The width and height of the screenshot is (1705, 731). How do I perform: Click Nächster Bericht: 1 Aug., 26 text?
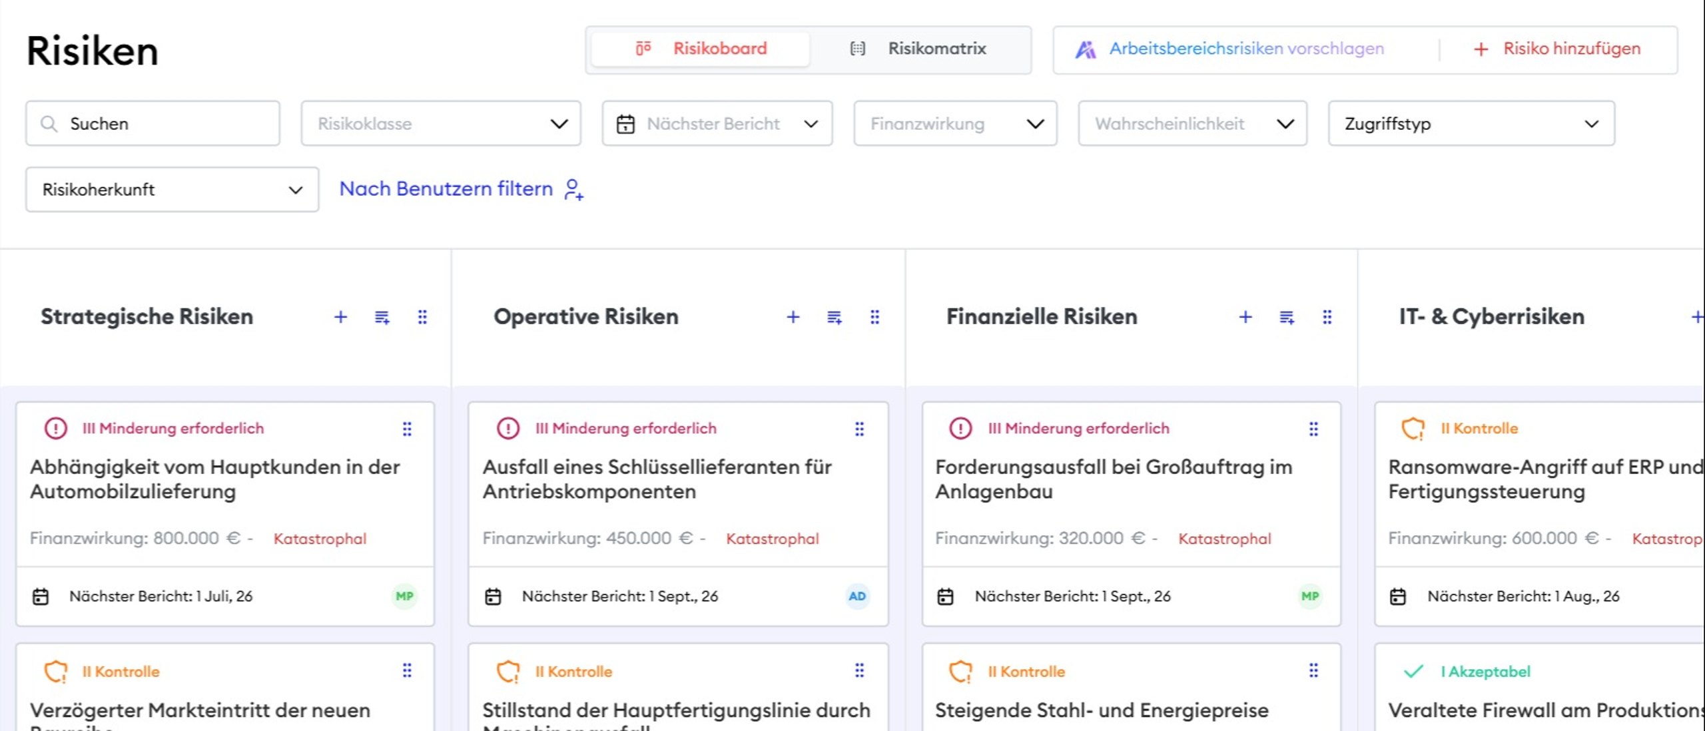[x=1523, y=597]
